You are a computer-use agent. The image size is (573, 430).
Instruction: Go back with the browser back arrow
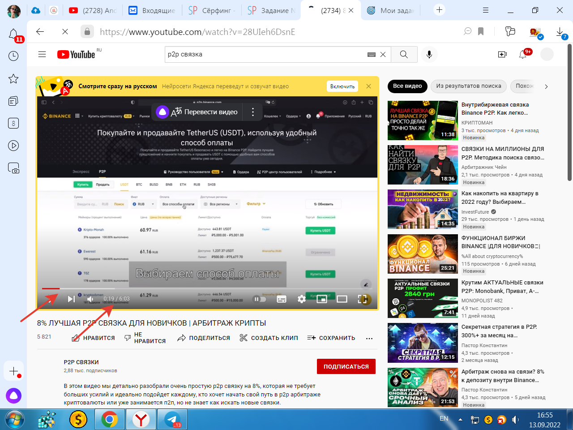(40, 32)
